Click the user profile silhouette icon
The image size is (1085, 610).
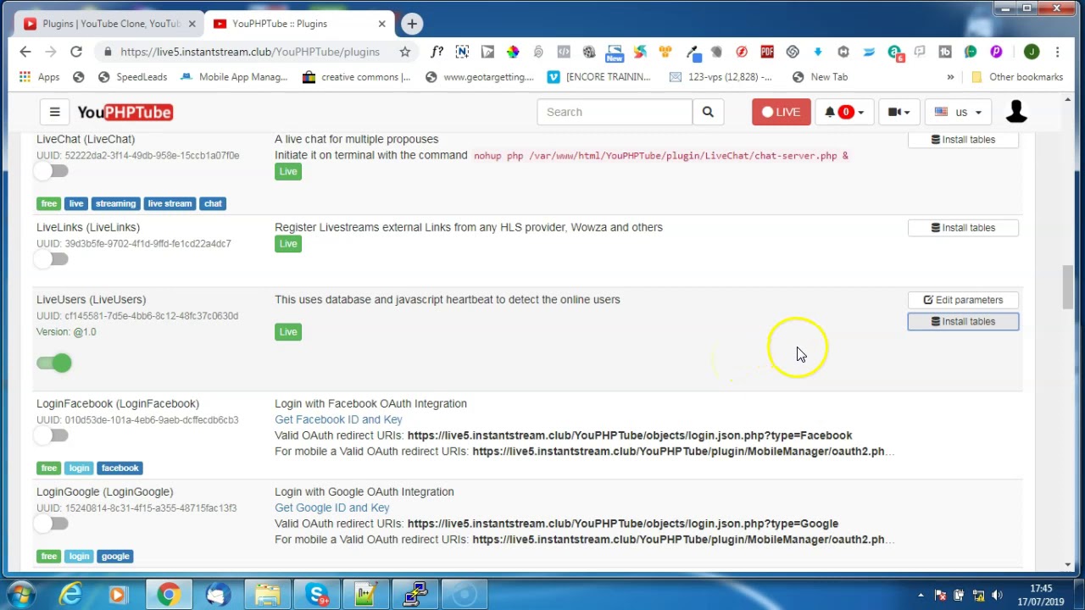[1016, 111]
